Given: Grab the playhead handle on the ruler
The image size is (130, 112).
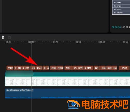Looking at the screenshot, I should tap(31, 42).
